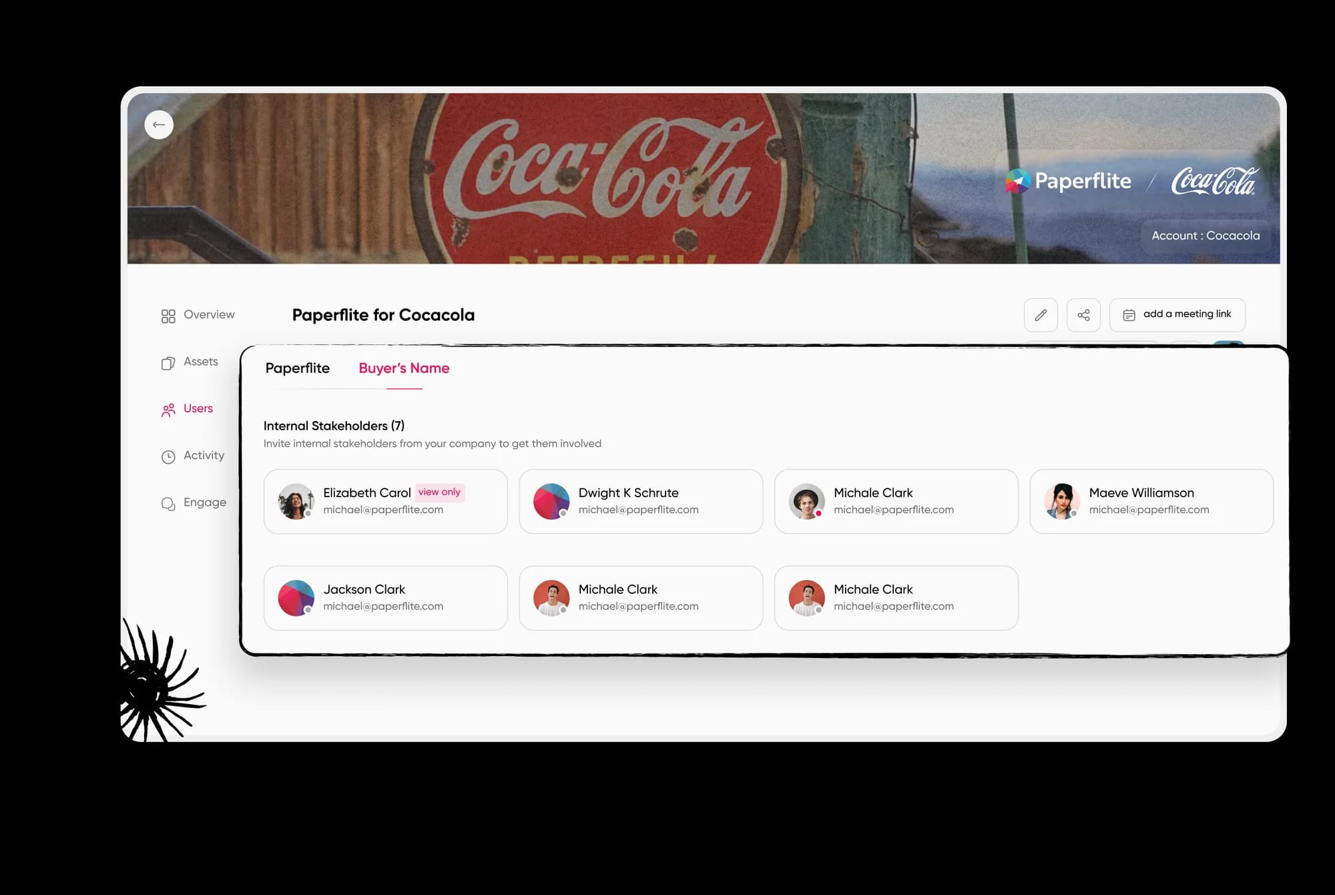This screenshot has width=1335, height=895.
Task: Click the Engage chat bubble icon
Action: pyautogui.click(x=168, y=504)
